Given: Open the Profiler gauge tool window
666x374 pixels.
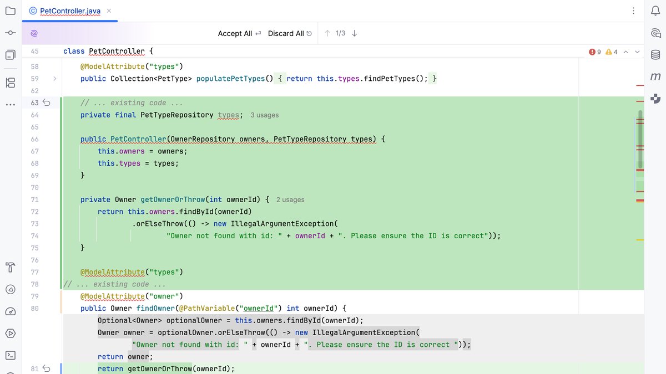Looking at the screenshot, I should point(10,311).
